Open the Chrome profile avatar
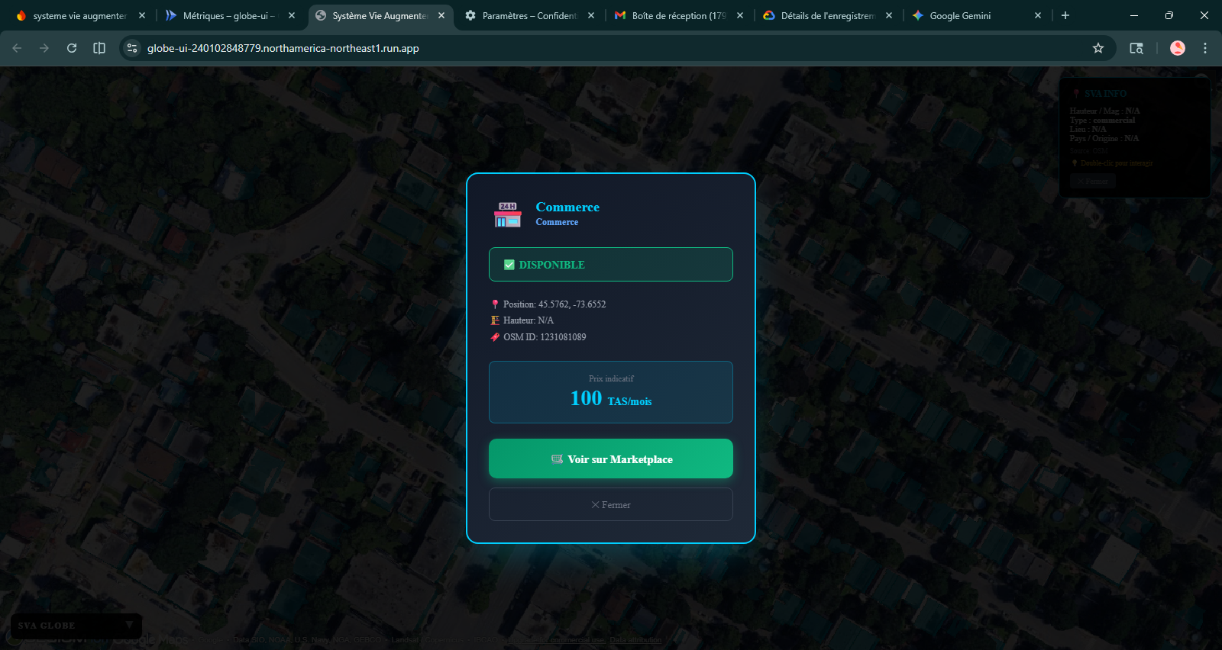The width and height of the screenshot is (1222, 650). point(1178,48)
